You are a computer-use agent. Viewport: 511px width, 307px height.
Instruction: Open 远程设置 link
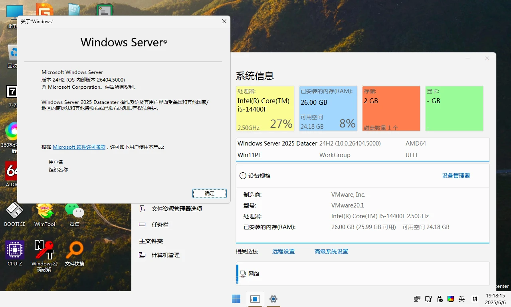[x=283, y=251]
